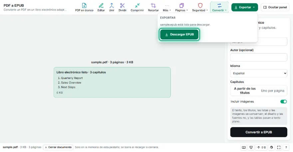Click 'Libro electrónico listo · 3 capítulos' heading
The image size is (293, 152).
click(x=81, y=72)
